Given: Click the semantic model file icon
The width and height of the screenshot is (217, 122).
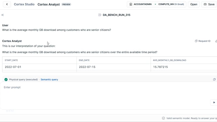Looking at the screenshot, I should click(100, 15).
